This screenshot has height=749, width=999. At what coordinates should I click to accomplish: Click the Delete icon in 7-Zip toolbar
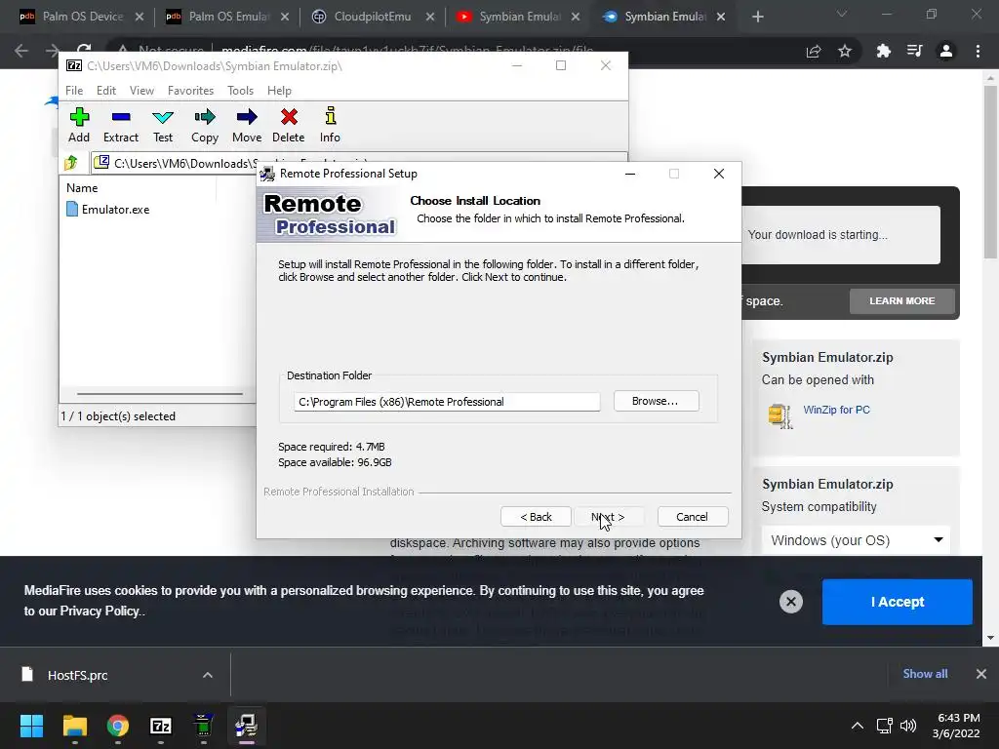click(x=289, y=126)
